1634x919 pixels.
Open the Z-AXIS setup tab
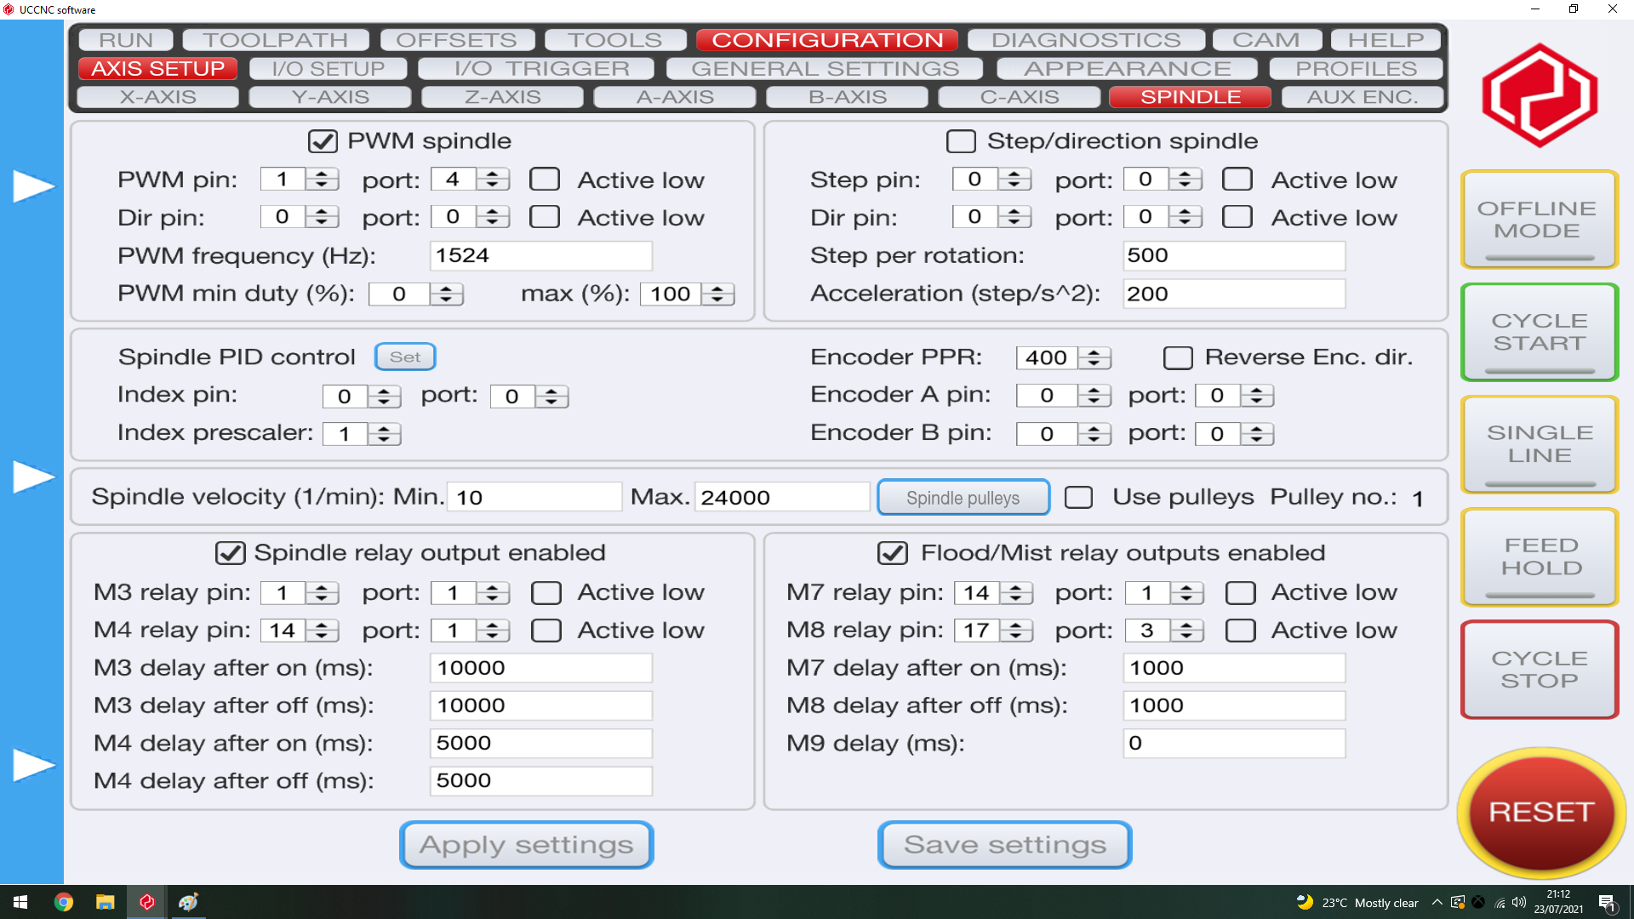pos(502,97)
